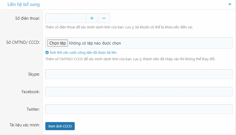Click the blue checkmark circle icon
The height and width of the screenshot is (135, 236).
coord(47,53)
